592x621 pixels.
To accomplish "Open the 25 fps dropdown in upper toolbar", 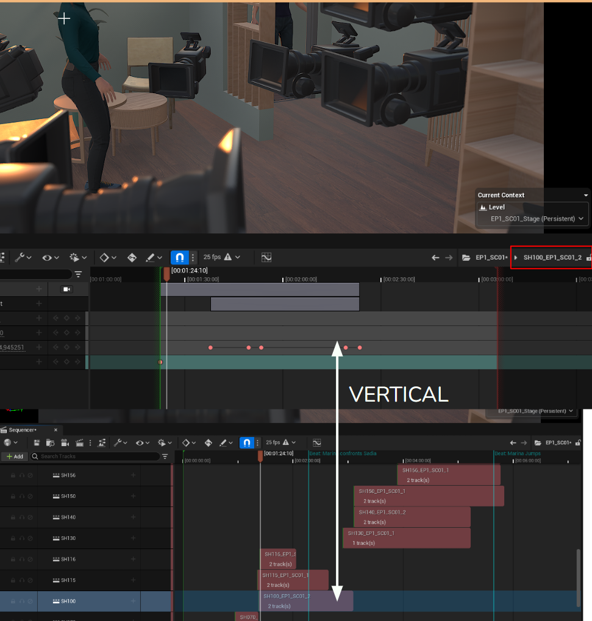I will coord(222,258).
